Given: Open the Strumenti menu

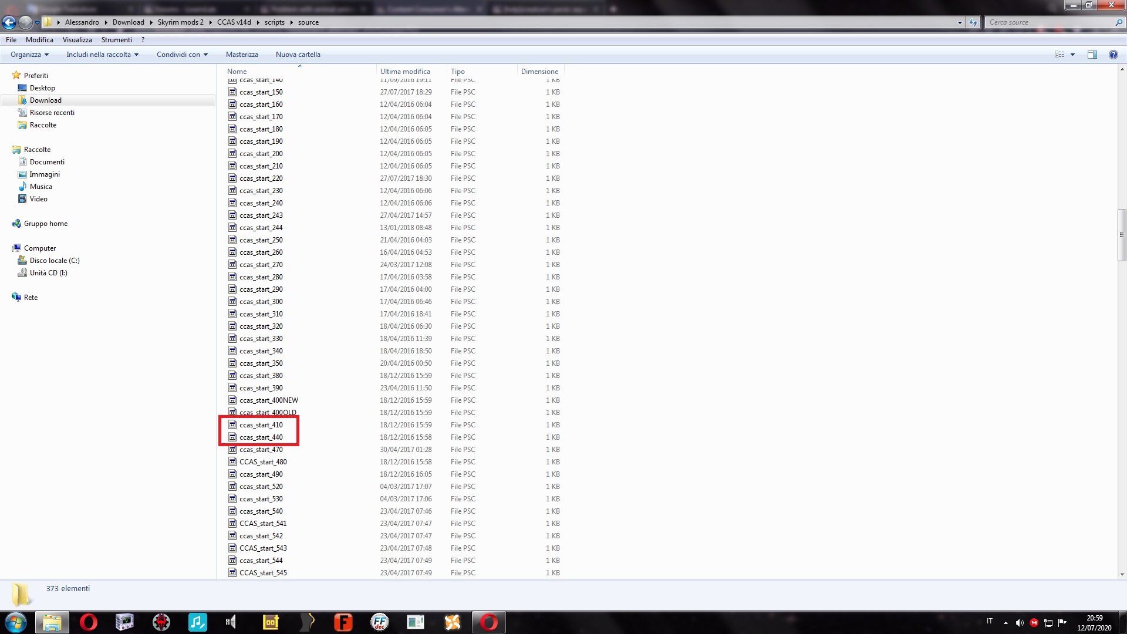Looking at the screenshot, I should tap(116, 40).
